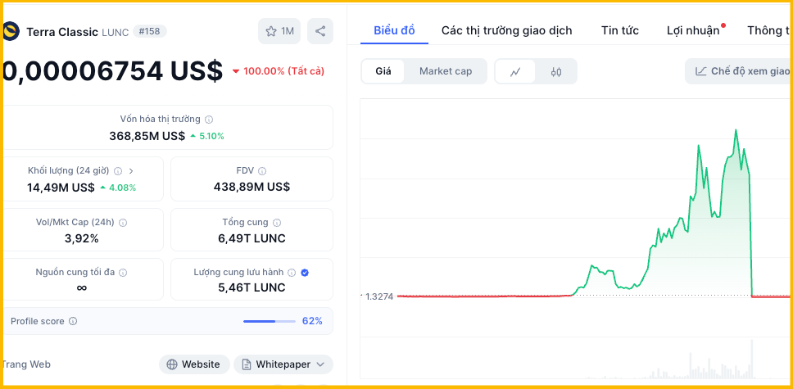Select the Giá chart toggle
This screenshot has height=389, width=793.
(383, 71)
